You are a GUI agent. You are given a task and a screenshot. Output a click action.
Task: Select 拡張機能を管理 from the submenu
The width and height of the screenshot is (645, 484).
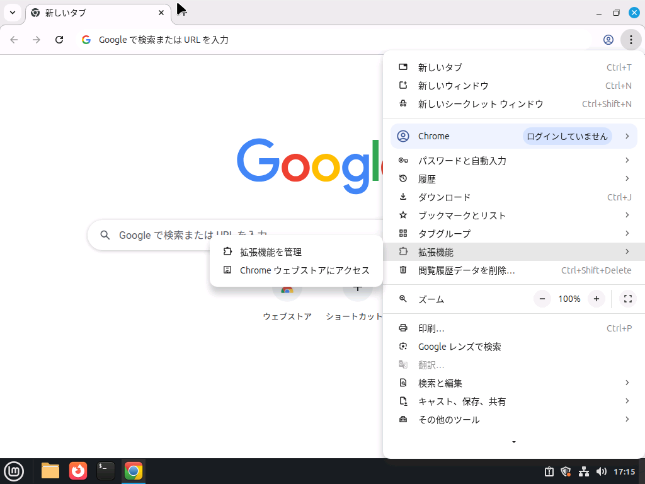point(273,251)
